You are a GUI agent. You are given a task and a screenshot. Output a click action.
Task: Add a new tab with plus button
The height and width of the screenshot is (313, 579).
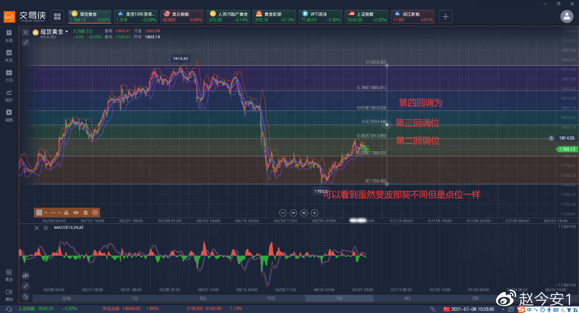(x=445, y=17)
